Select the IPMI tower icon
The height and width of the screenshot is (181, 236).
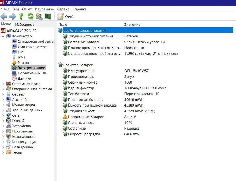tap(14, 57)
